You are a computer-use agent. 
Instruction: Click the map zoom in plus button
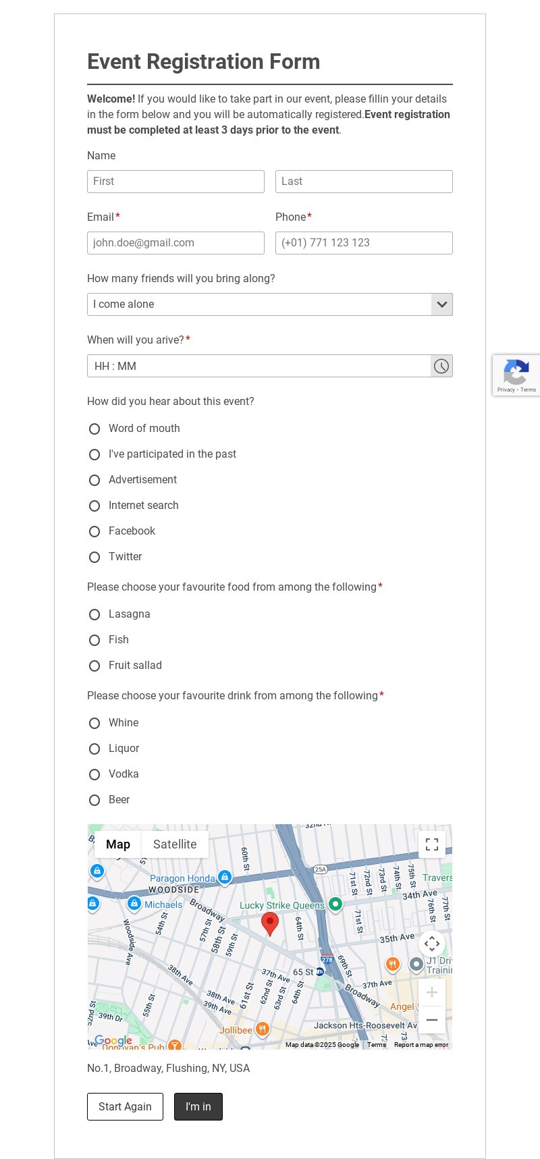(x=432, y=992)
